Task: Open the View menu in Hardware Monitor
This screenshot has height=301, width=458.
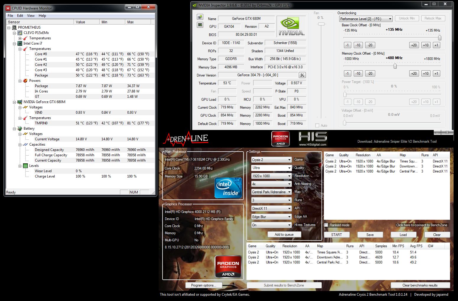Action: pyautogui.click(x=31, y=16)
